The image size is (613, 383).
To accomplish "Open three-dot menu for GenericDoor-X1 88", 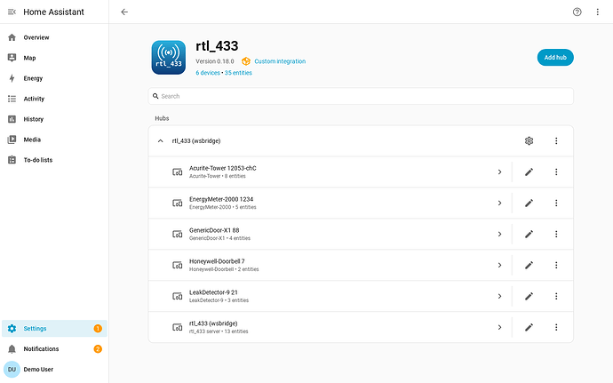I will pyautogui.click(x=556, y=234).
